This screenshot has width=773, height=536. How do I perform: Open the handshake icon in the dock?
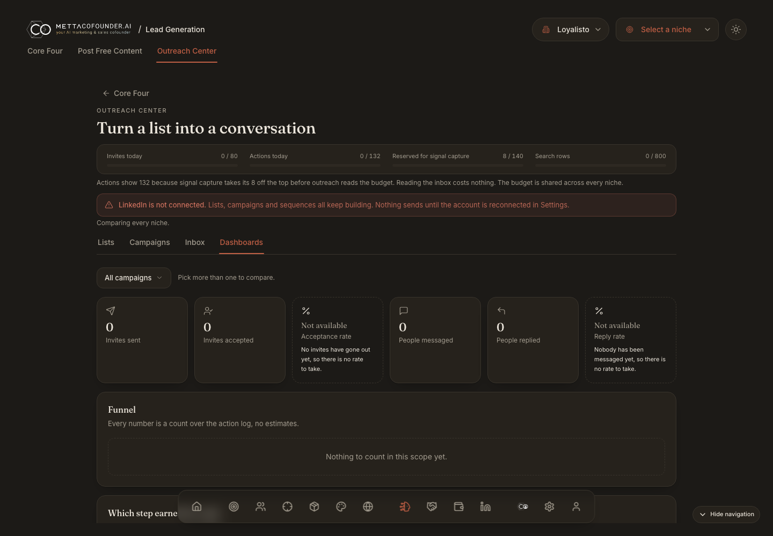432,507
